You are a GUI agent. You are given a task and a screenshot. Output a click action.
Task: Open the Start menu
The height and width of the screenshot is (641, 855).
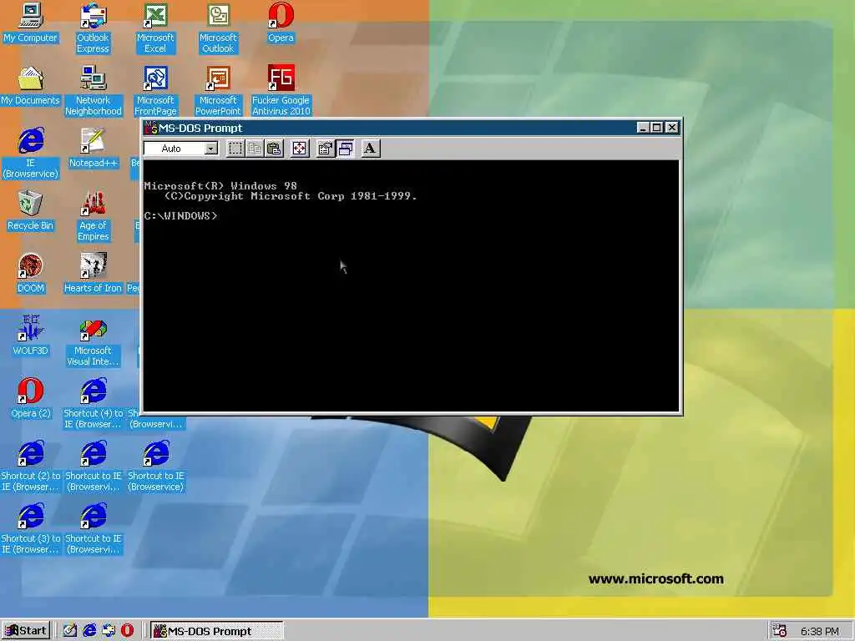(26, 631)
